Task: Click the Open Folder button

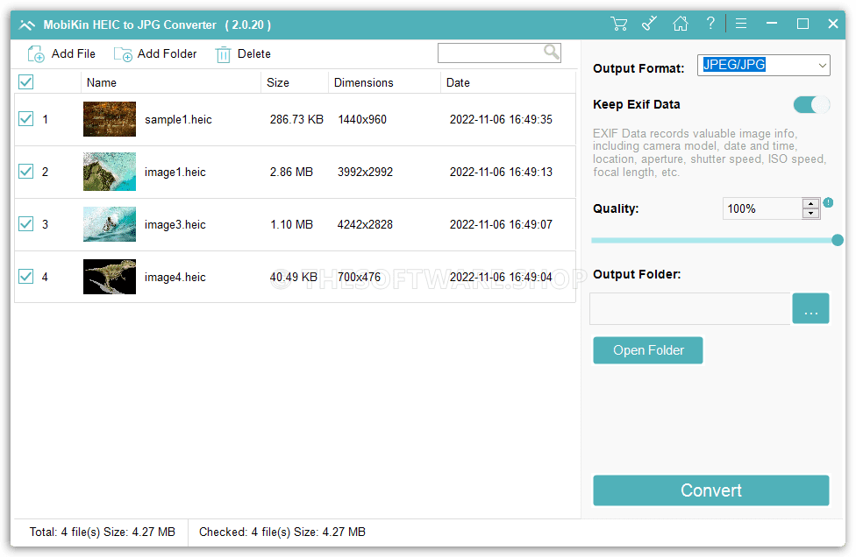Action: click(x=648, y=350)
